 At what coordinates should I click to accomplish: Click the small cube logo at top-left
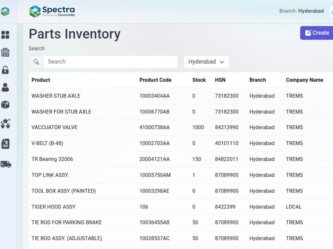coord(5,11)
